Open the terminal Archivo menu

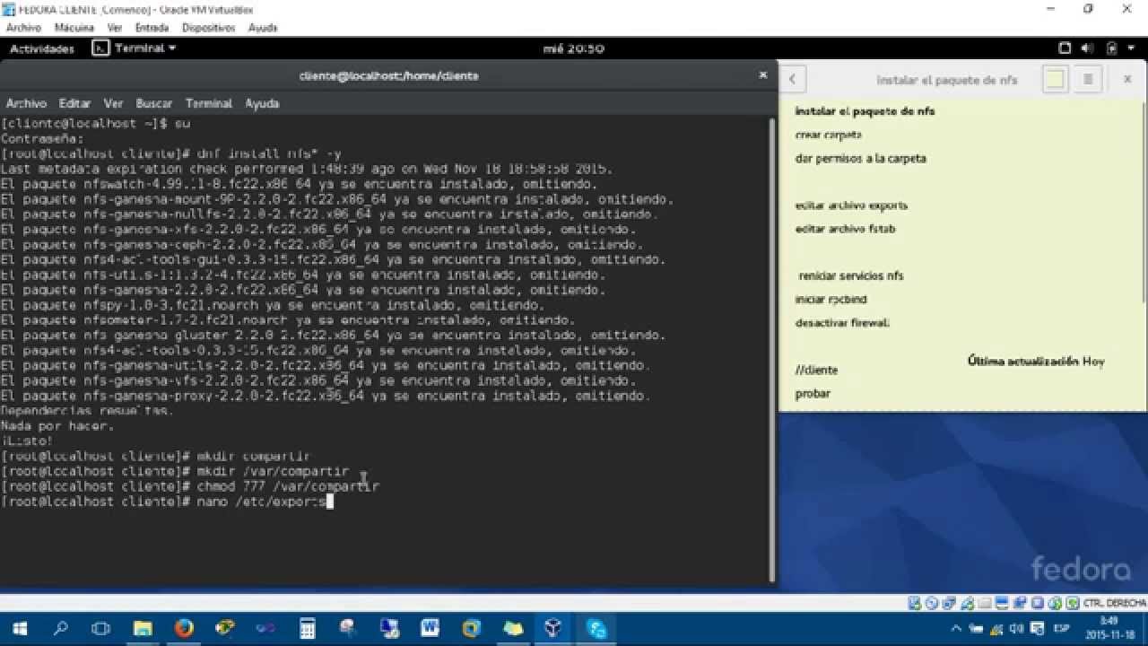point(26,103)
